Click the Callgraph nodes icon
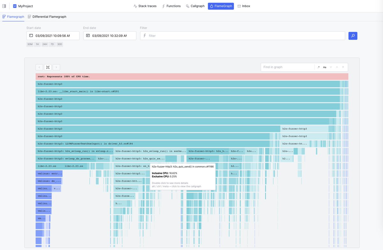 click(x=188, y=6)
